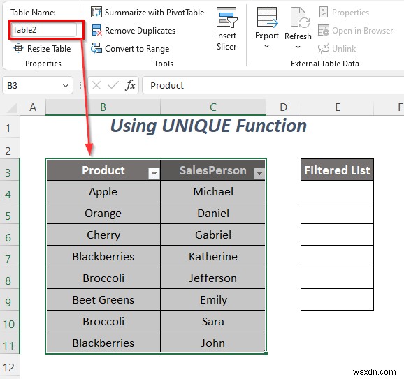Image resolution: width=404 pixels, height=379 pixels.
Task: Click the formula bar Enter checkmark icon
Action: (x=113, y=85)
